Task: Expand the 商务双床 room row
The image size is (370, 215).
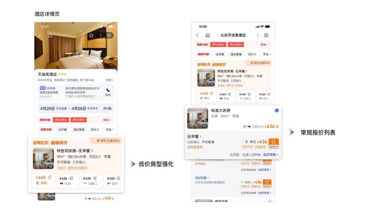Action: pos(270,201)
